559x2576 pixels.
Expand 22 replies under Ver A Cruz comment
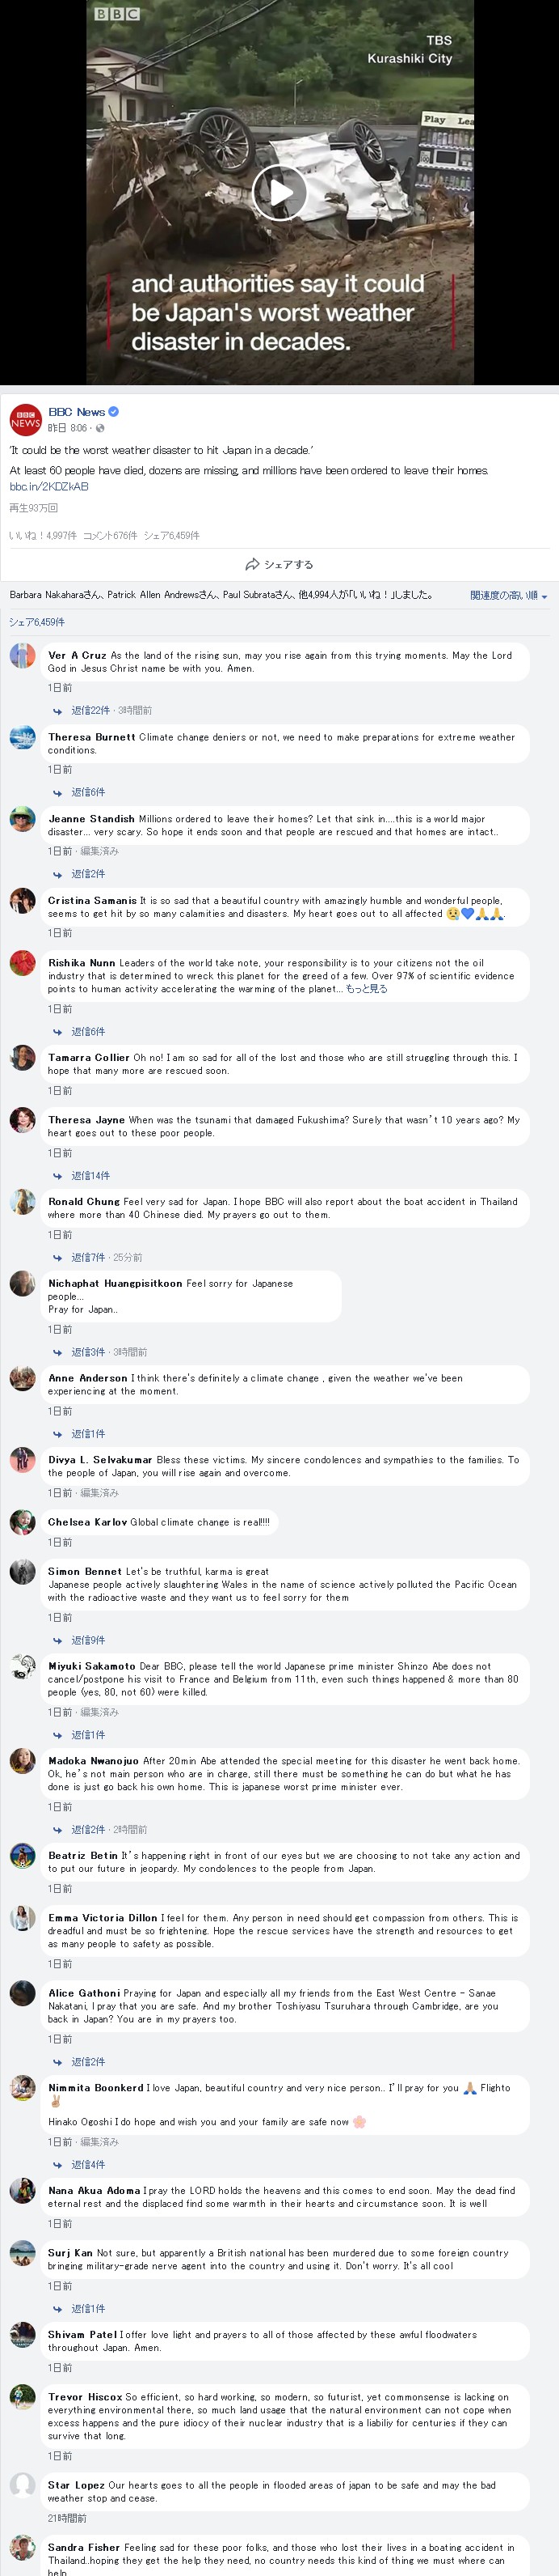90,711
